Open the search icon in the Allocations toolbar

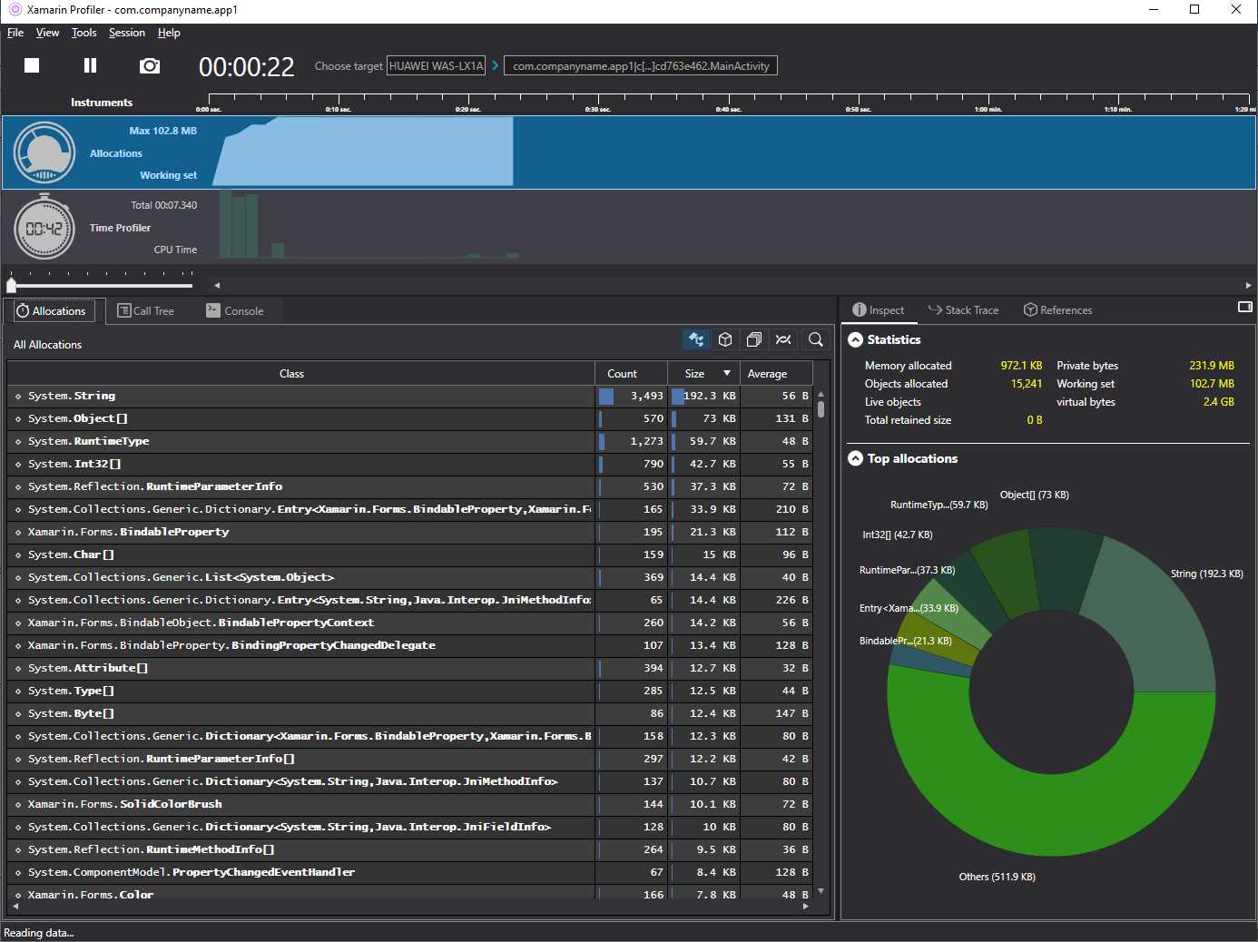coord(815,339)
